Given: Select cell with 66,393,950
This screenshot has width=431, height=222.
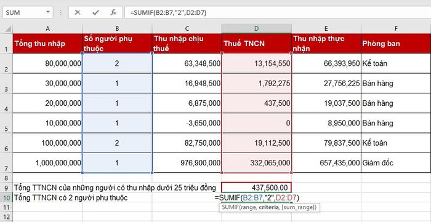Looking at the screenshot, I should pyautogui.click(x=326, y=63).
